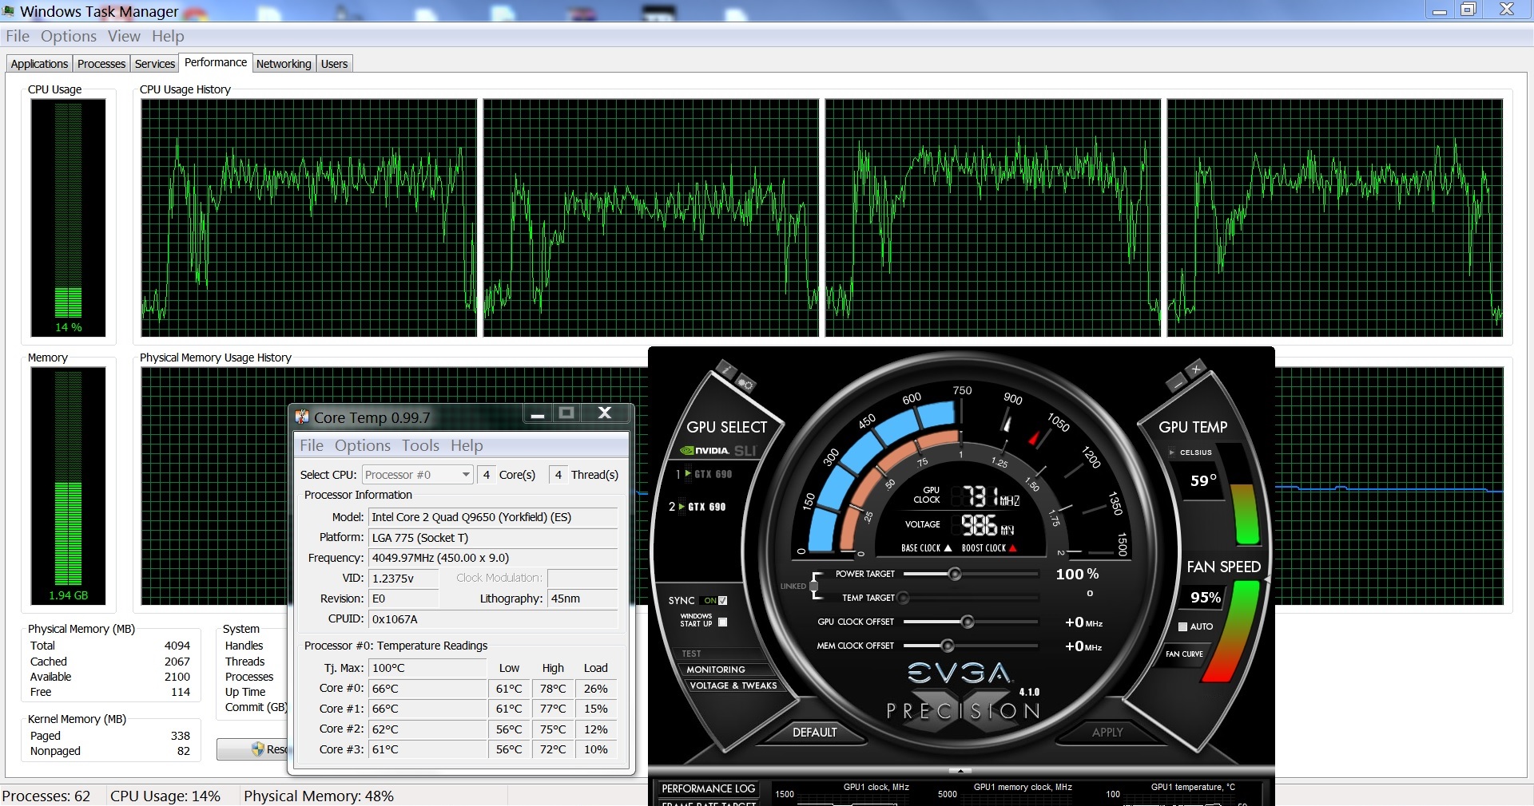This screenshot has width=1534, height=806.
Task: Click the Celsius disclosure arrow
Action: (1171, 452)
